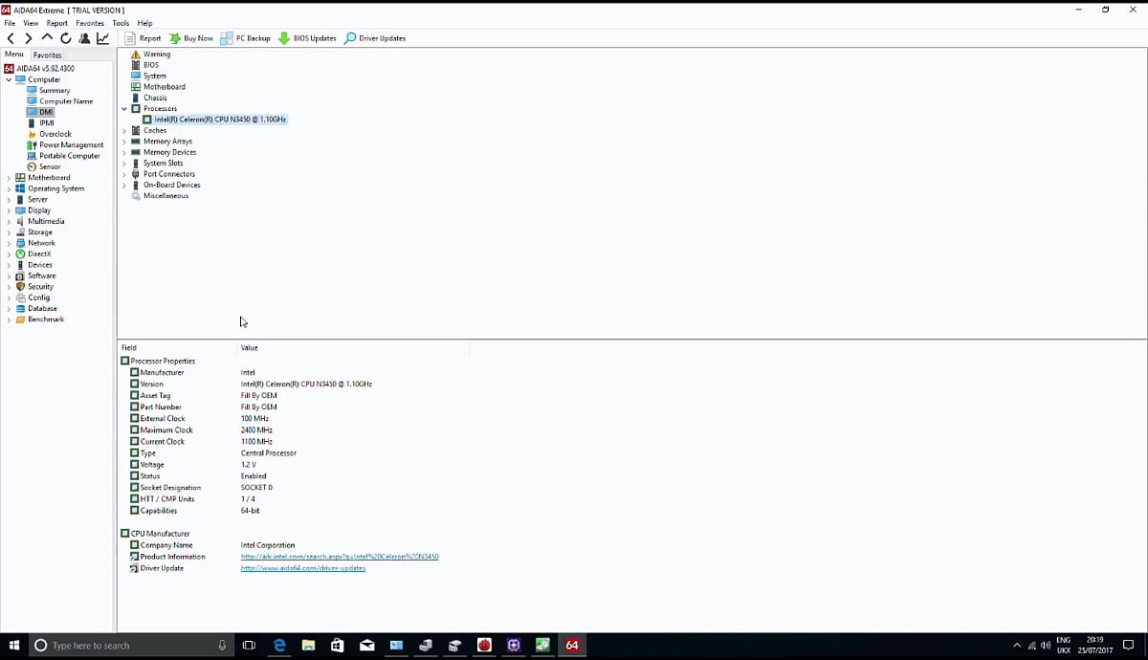
Task: Select Network in the sidebar
Action: click(41, 243)
